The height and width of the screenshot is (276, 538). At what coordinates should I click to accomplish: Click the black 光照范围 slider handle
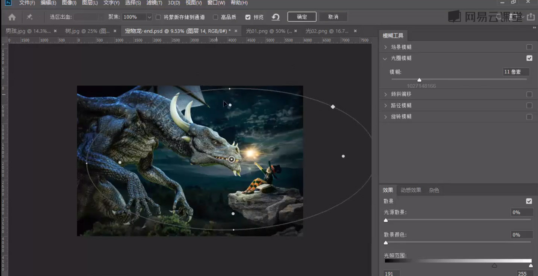(x=494, y=265)
